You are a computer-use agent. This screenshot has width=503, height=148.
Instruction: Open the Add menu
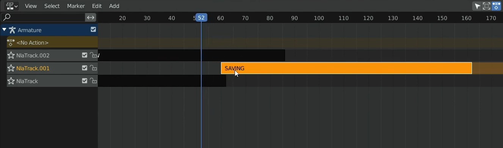coord(114,6)
